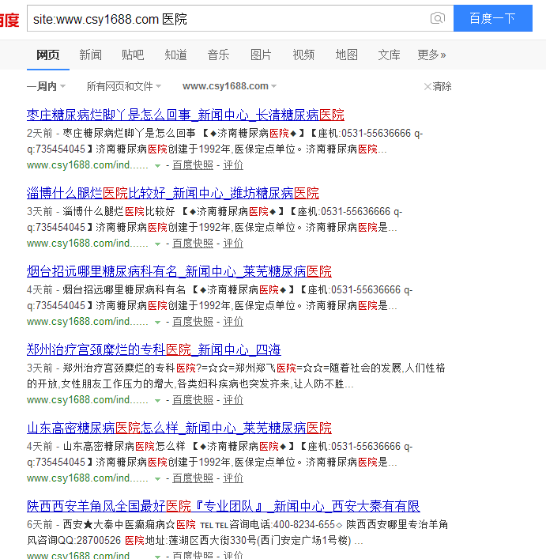Expand URL arrow under 淄博什么腿烂 result
The height and width of the screenshot is (559, 546).
(157, 244)
